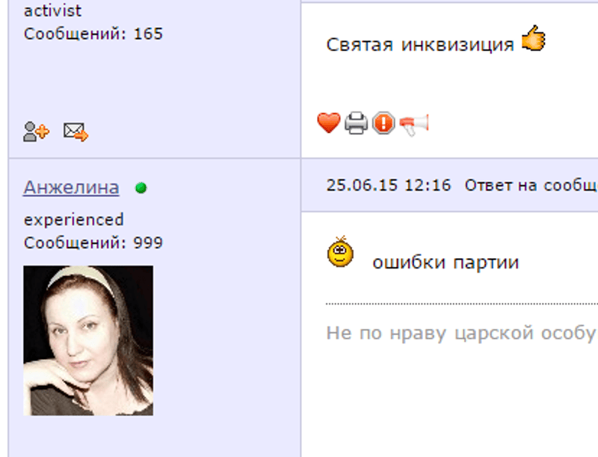
Task: Open Анжелина's avatar photo
Action: (88, 340)
